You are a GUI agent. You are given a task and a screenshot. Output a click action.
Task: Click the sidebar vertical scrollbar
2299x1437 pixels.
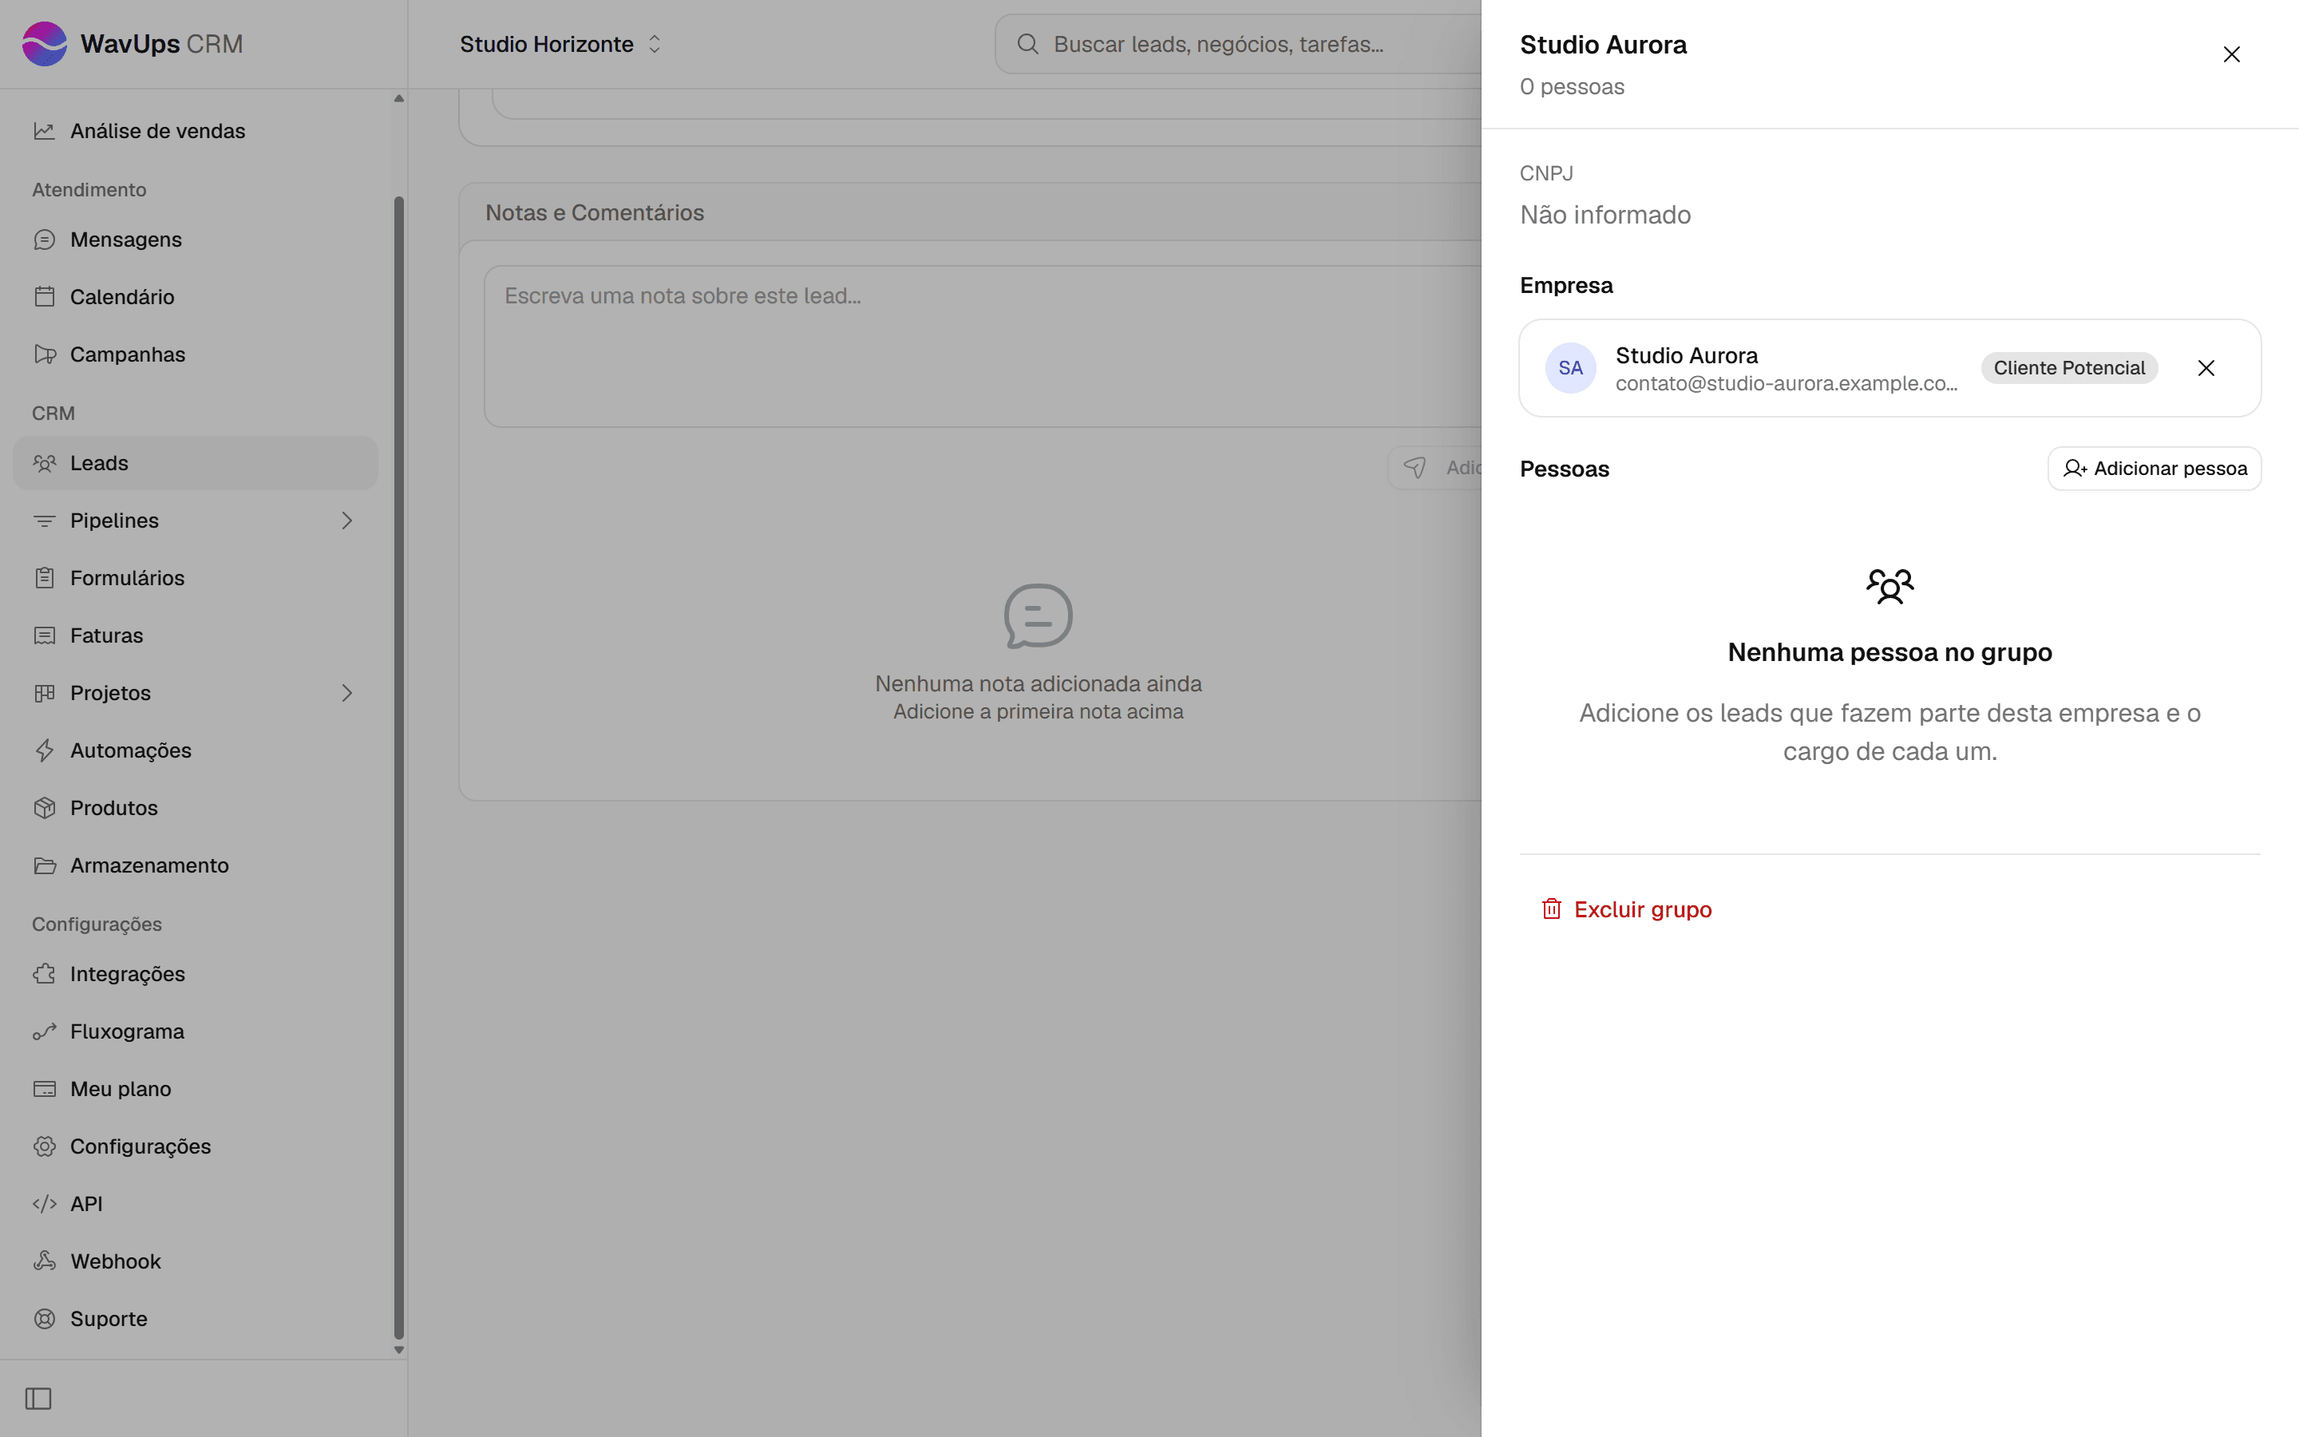click(x=399, y=768)
